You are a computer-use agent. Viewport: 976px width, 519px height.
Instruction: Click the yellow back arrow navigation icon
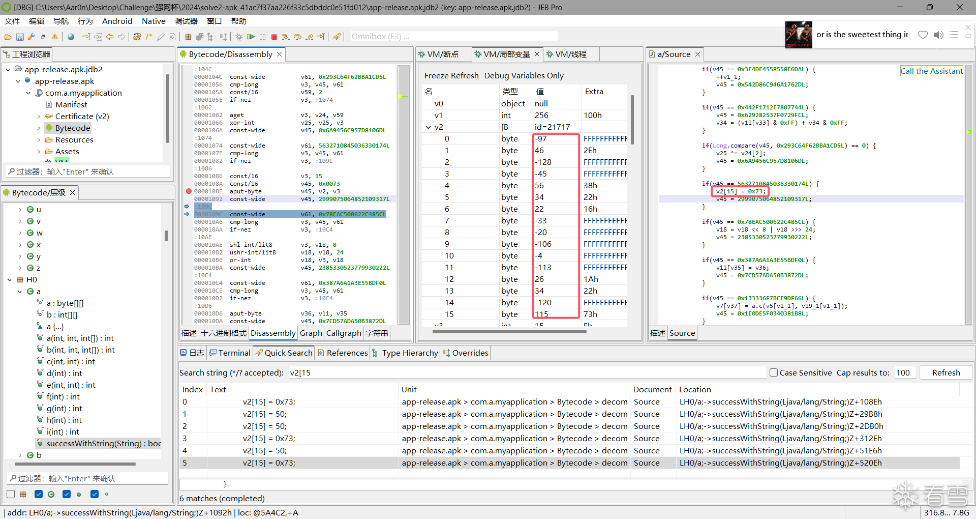[x=110, y=37]
